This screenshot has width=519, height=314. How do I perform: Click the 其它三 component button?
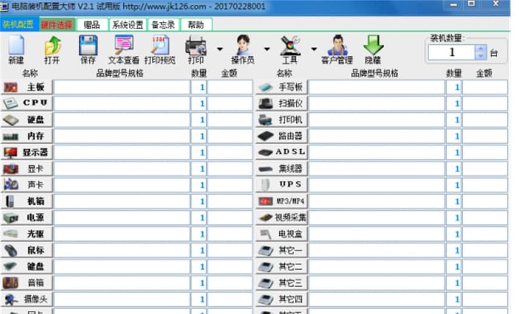tap(282, 283)
